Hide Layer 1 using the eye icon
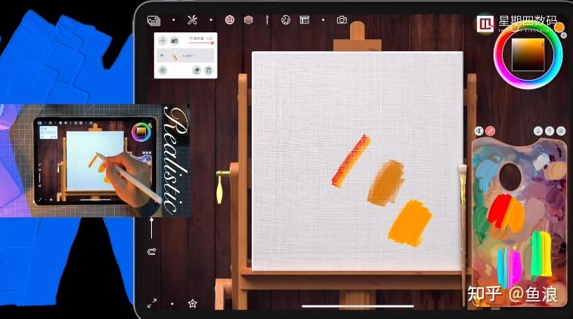The width and height of the screenshot is (573, 319). (x=162, y=56)
